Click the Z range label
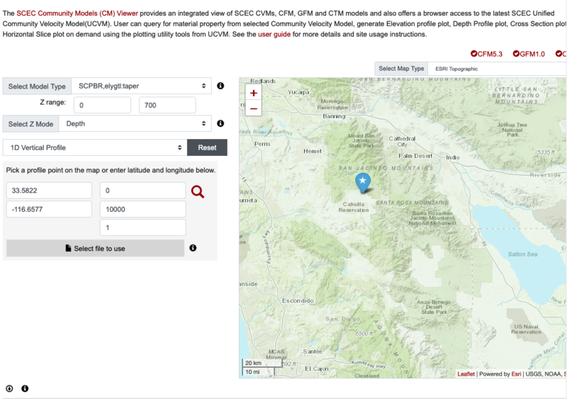Viewport: 567px width, 399px height. pos(52,102)
